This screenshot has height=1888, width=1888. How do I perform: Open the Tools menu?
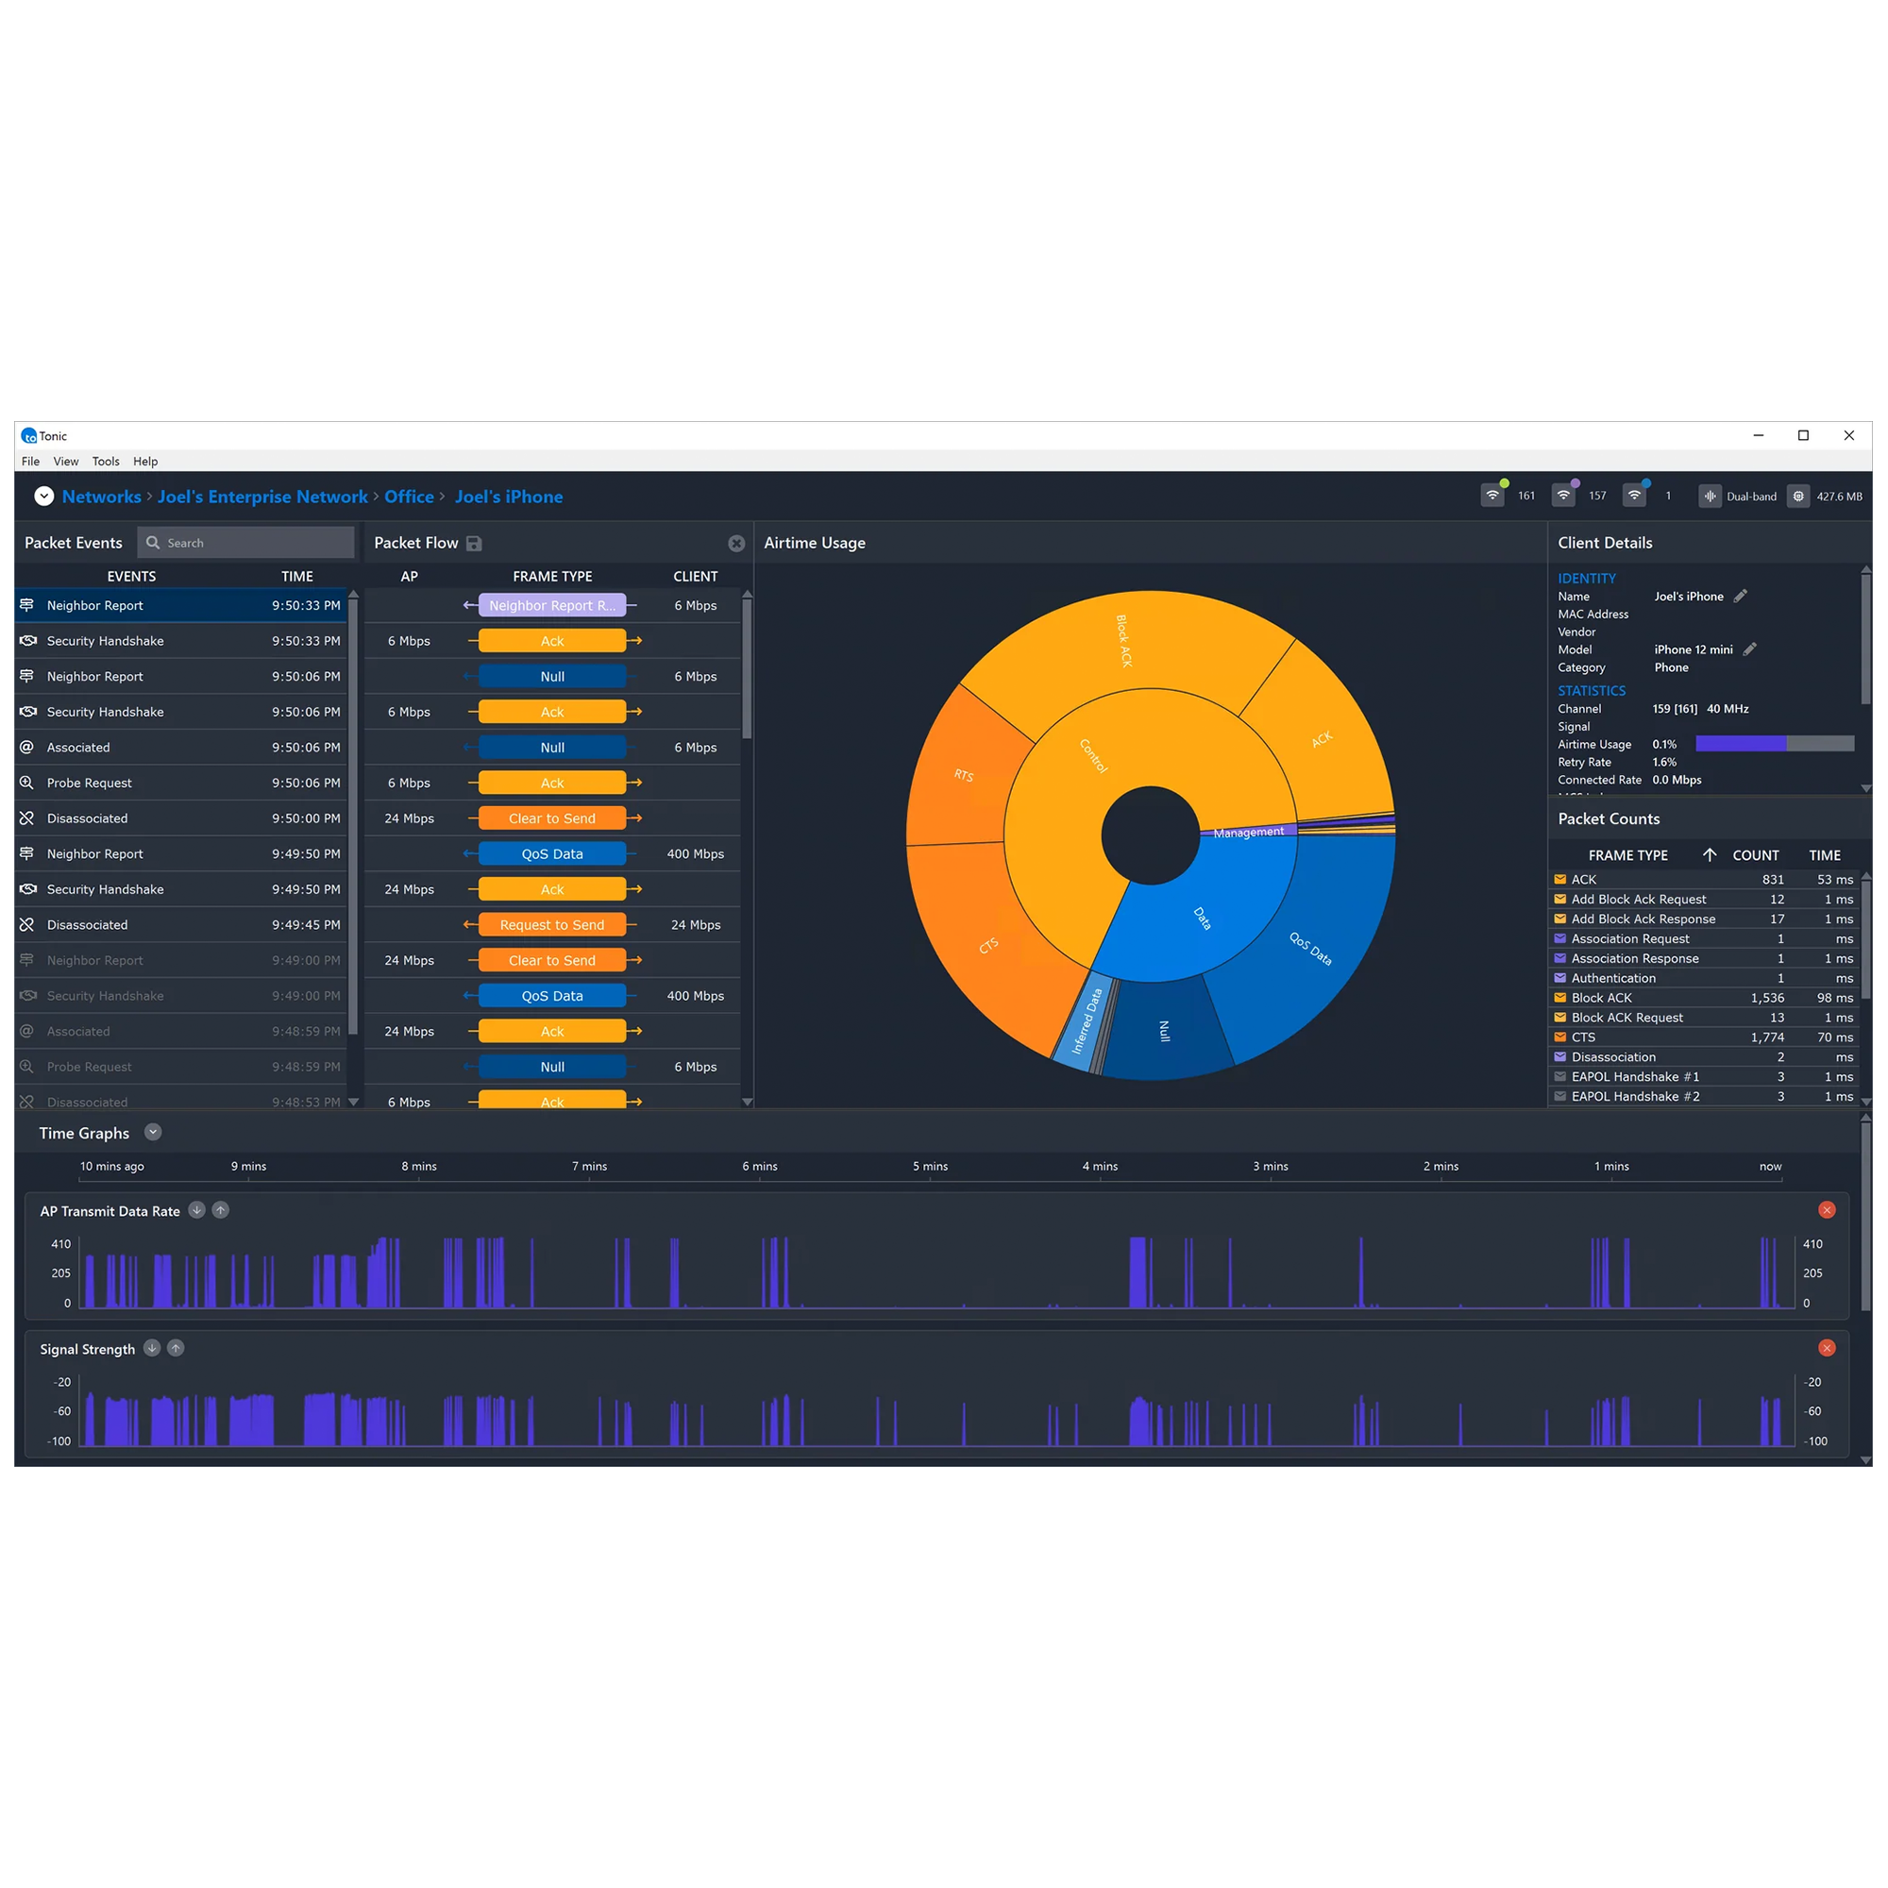(106, 462)
